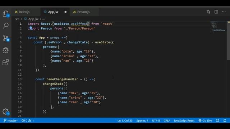Image resolution: width=230 pixels, height=129 pixels.
Task: Change indentation via Spaces: 4
Action: click(x=142, y=120)
